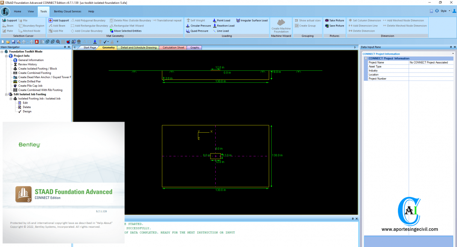Pin the Main Navigator panel
Image resolution: width=457 pixels, height=247 pixels.
tap(65, 47)
